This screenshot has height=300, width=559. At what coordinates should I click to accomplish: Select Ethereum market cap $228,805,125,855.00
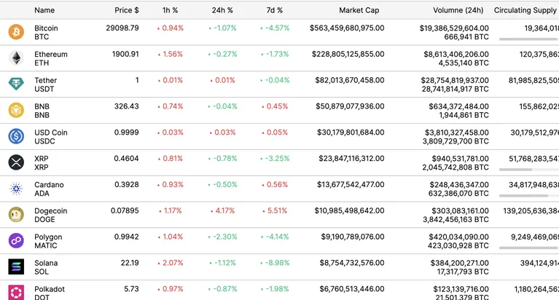click(348, 54)
